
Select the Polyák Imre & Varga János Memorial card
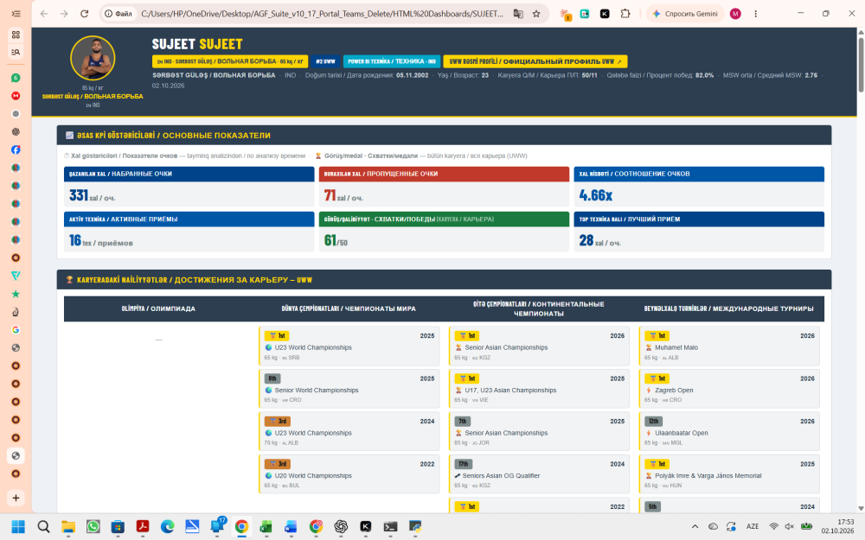729,473
